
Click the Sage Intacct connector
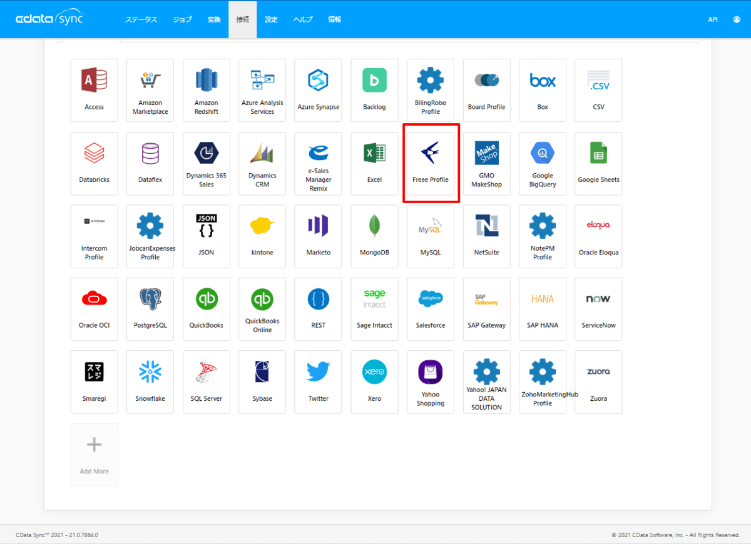pos(374,309)
